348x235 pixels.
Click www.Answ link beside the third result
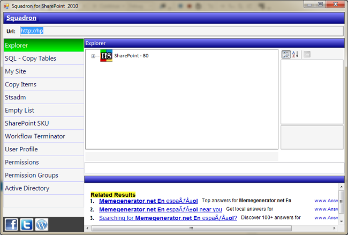(326, 217)
